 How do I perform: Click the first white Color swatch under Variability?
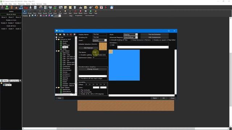point(96,87)
